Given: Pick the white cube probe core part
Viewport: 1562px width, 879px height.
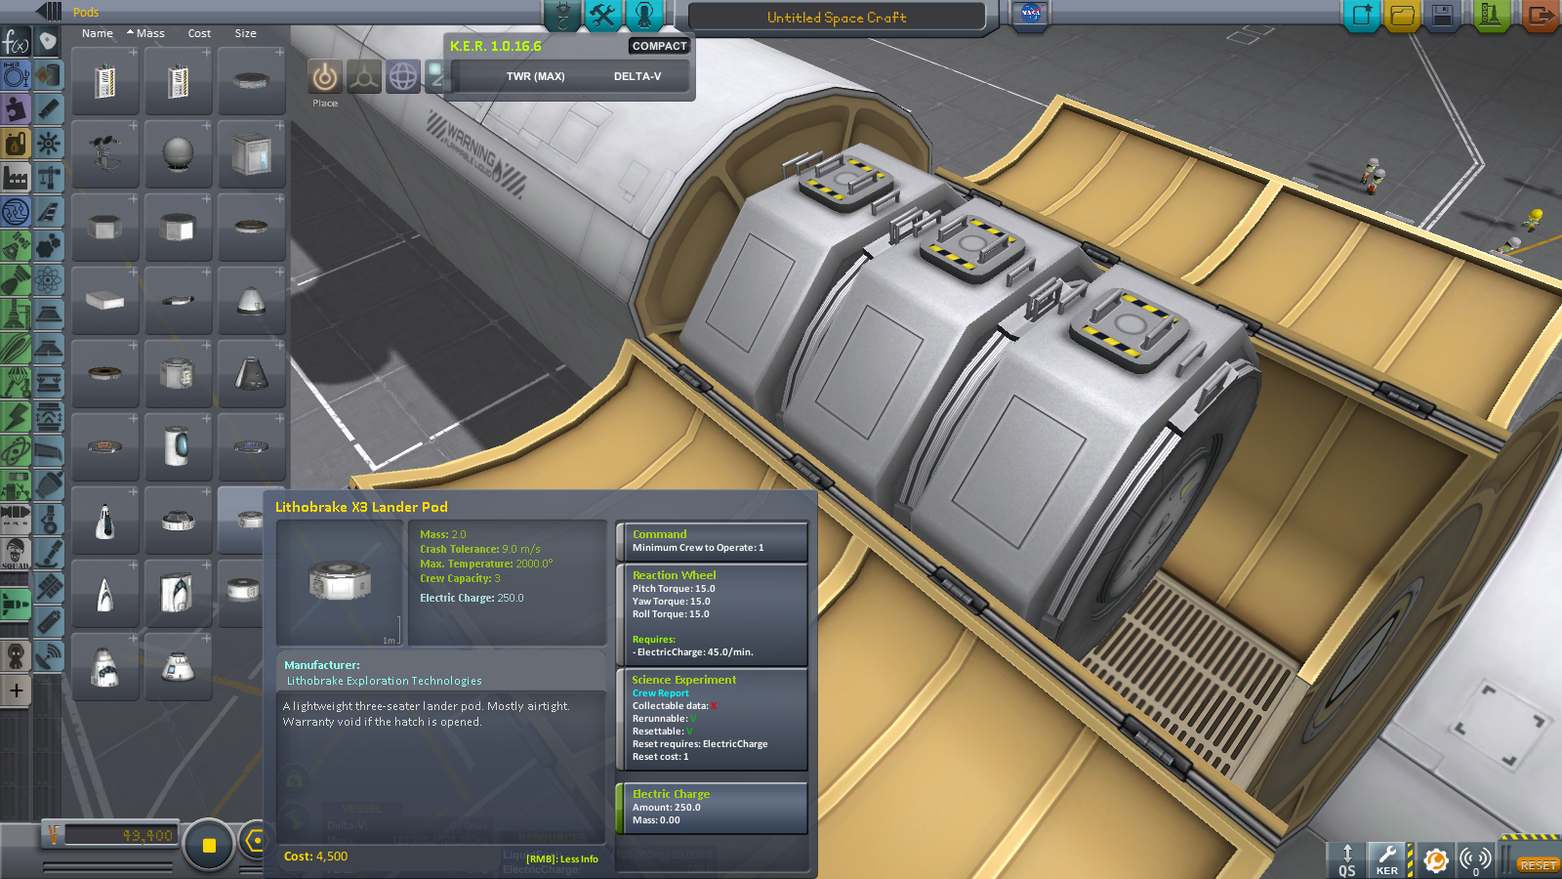Looking at the screenshot, I should (x=251, y=153).
